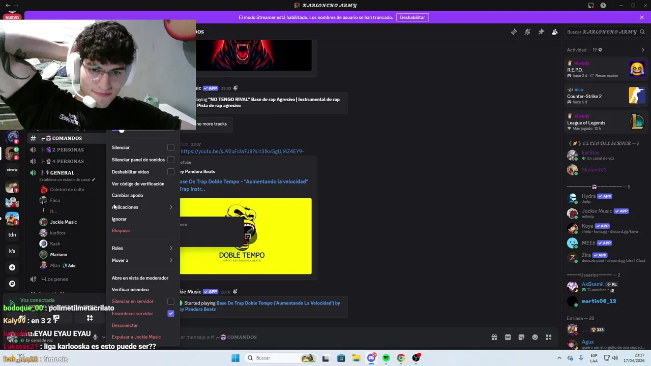Viewport: 651px width, 366px height.
Task: Open Spotify from the taskbar
Action: point(386,358)
